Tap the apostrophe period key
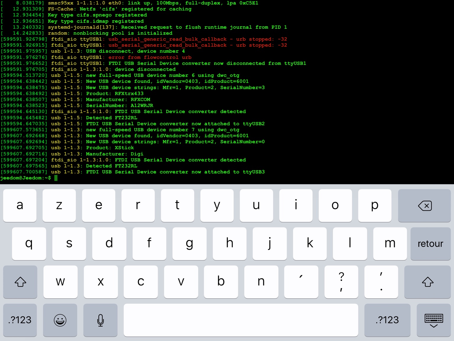The width and height of the screenshot is (454, 341). 381,282
